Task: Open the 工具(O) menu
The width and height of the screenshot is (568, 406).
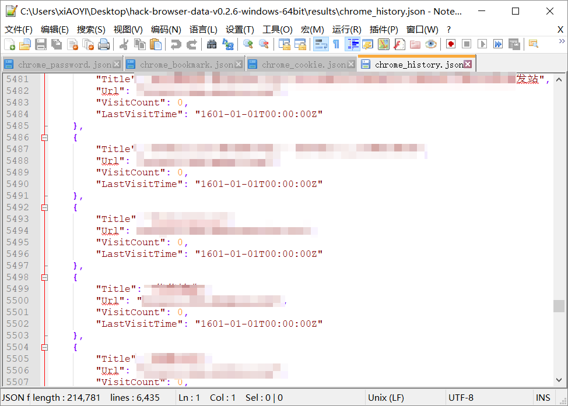Action: click(x=278, y=29)
